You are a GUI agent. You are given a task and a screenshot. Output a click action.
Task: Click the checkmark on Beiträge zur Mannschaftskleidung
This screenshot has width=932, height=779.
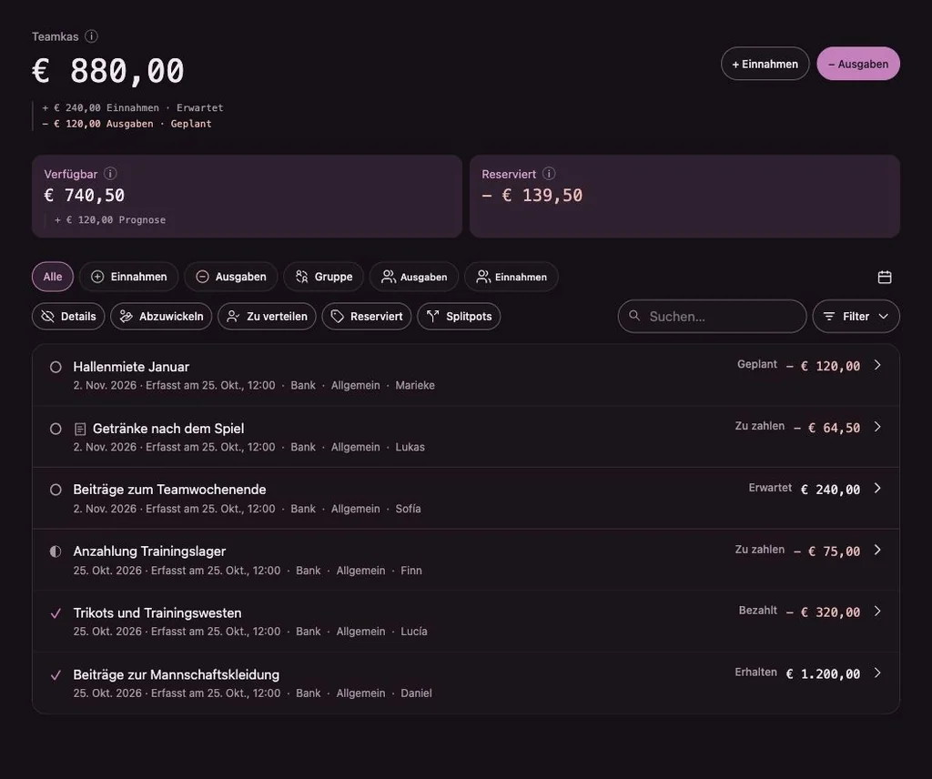click(x=56, y=675)
